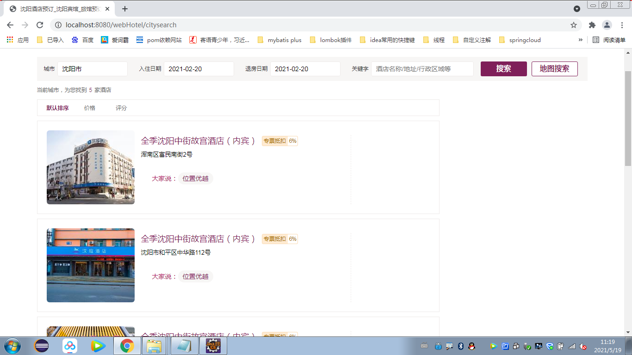632x355 pixels.
Task: Click the 关键字 keyword input field
Action: coord(422,69)
